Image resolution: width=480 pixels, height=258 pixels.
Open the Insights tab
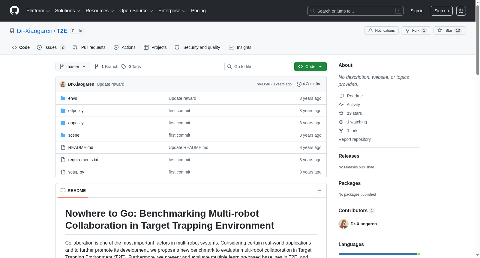click(240, 47)
